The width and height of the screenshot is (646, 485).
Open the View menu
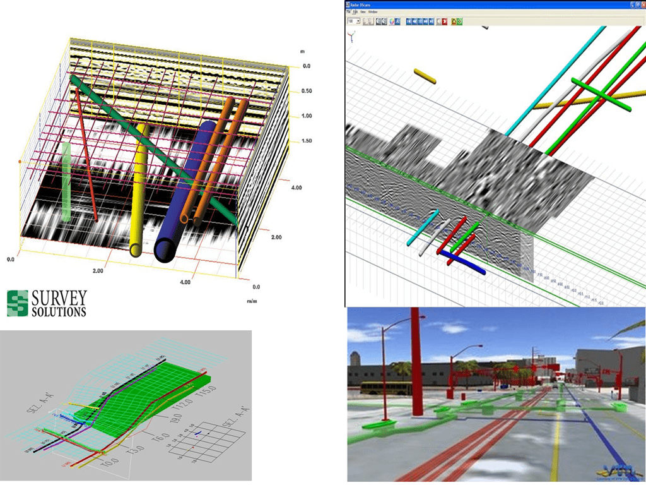point(363,12)
